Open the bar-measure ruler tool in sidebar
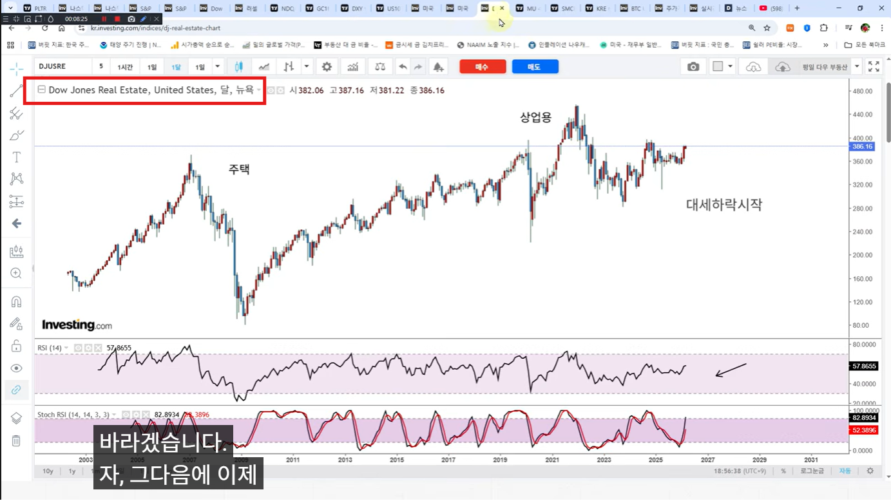The height and width of the screenshot is (501, 891). [x=16, y=251]
